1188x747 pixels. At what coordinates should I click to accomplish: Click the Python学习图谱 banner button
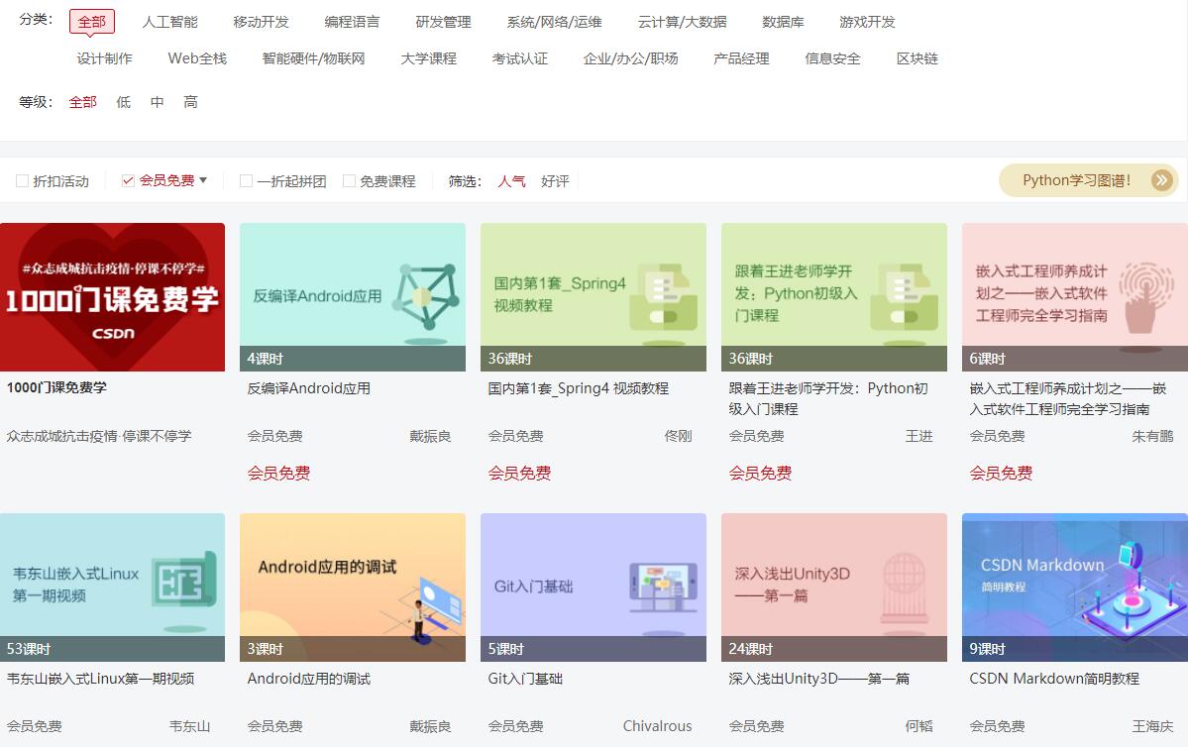click(x=1076, y=180)
